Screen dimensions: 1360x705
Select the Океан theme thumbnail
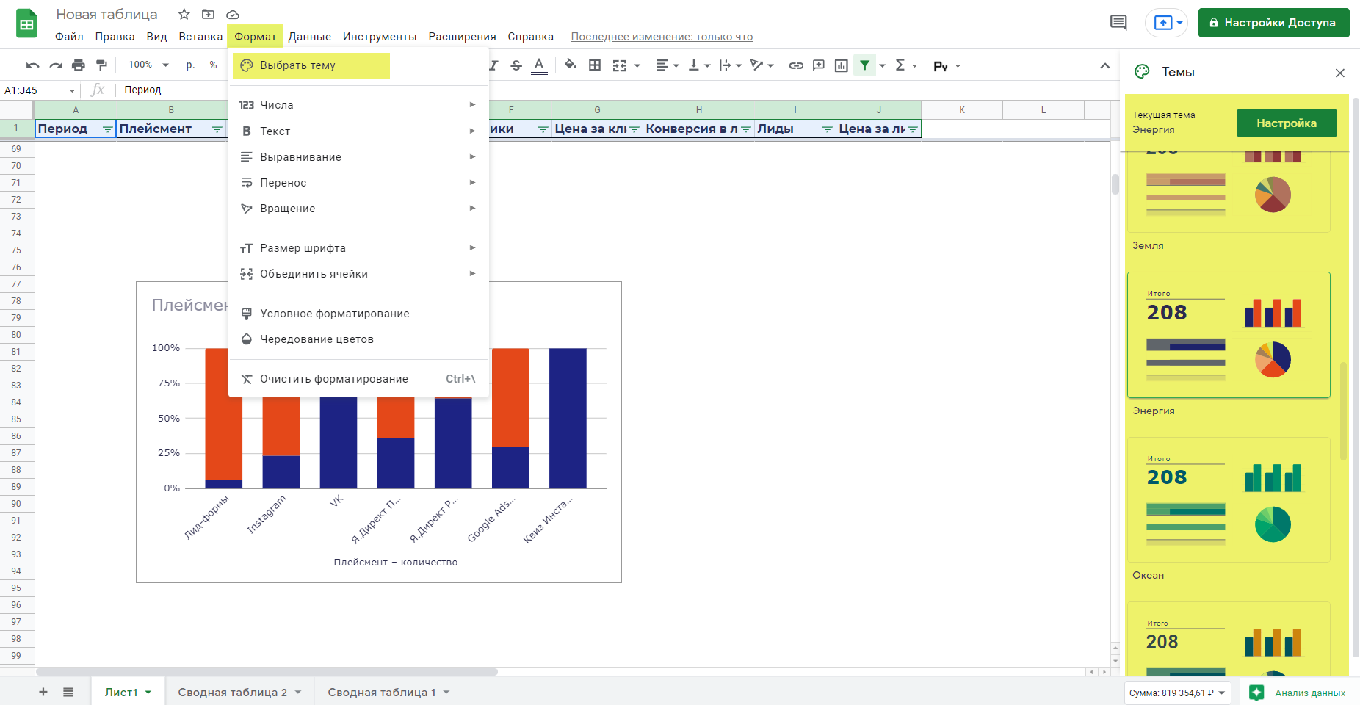1229,500
